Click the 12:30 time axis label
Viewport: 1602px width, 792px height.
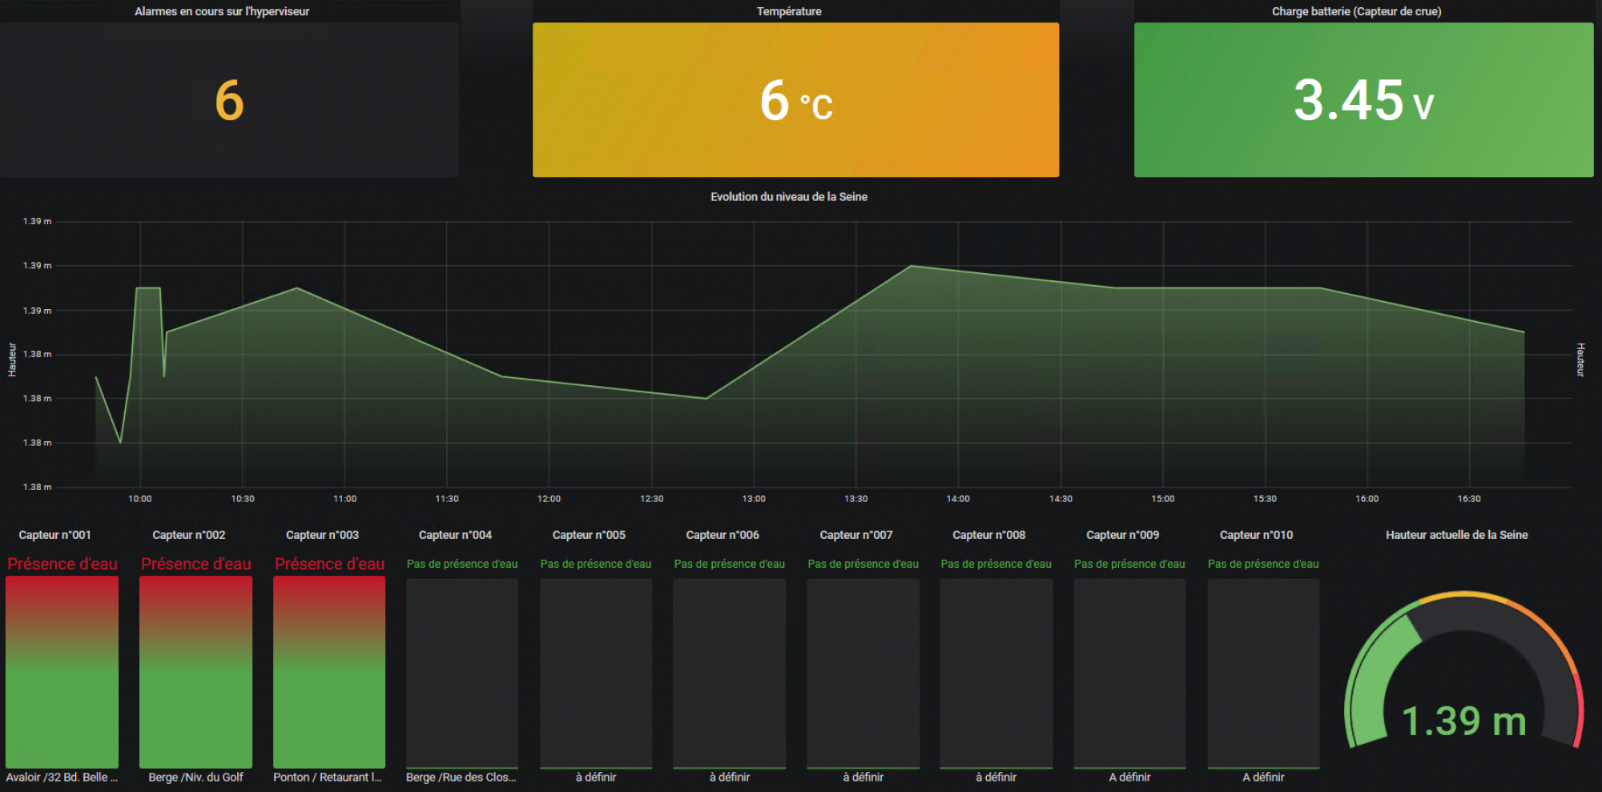652,499
